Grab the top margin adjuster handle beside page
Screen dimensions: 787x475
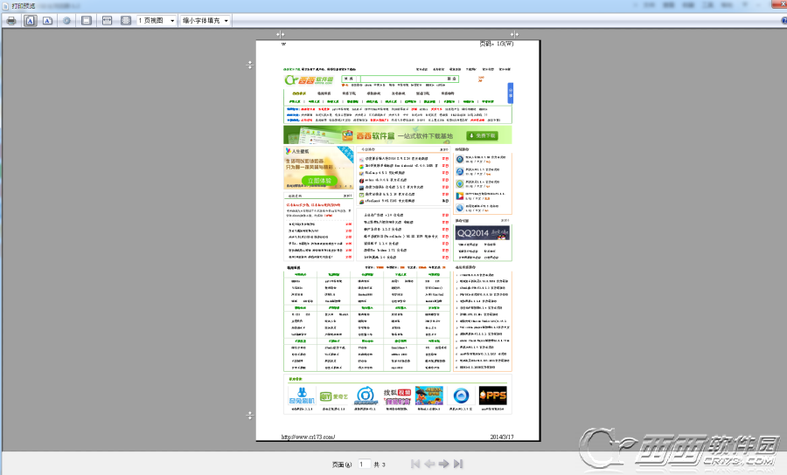pyautogui.click(x=249, y=65)
